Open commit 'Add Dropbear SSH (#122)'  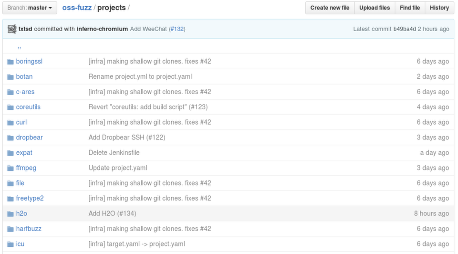click(x=127, y=138)
